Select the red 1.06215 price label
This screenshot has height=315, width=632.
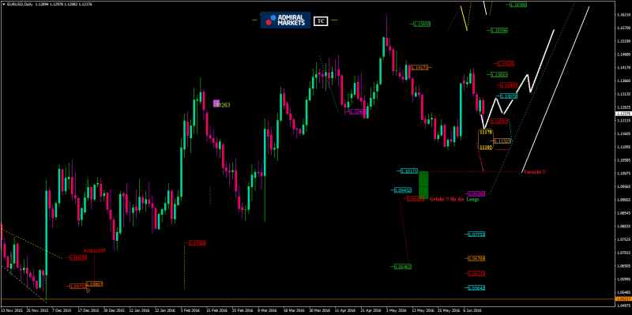point(476,273)
